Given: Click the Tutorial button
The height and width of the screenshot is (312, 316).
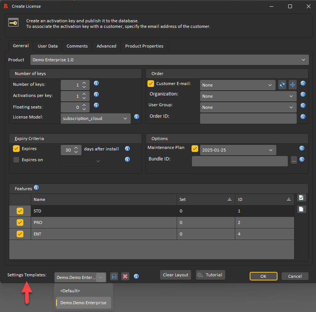Looking at the screenshot, I should [210, 275].
